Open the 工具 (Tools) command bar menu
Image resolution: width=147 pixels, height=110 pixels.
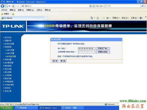point(135,18)
